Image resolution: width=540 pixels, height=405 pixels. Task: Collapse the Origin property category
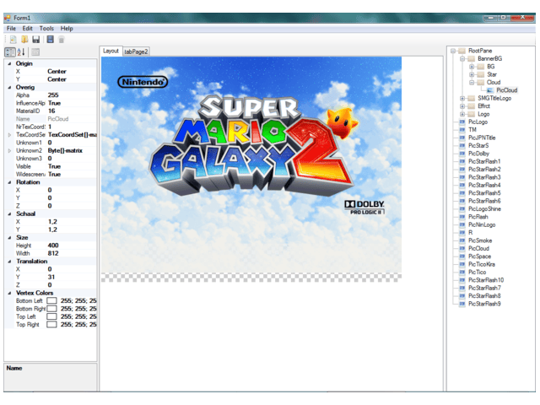tap(9, 63)
